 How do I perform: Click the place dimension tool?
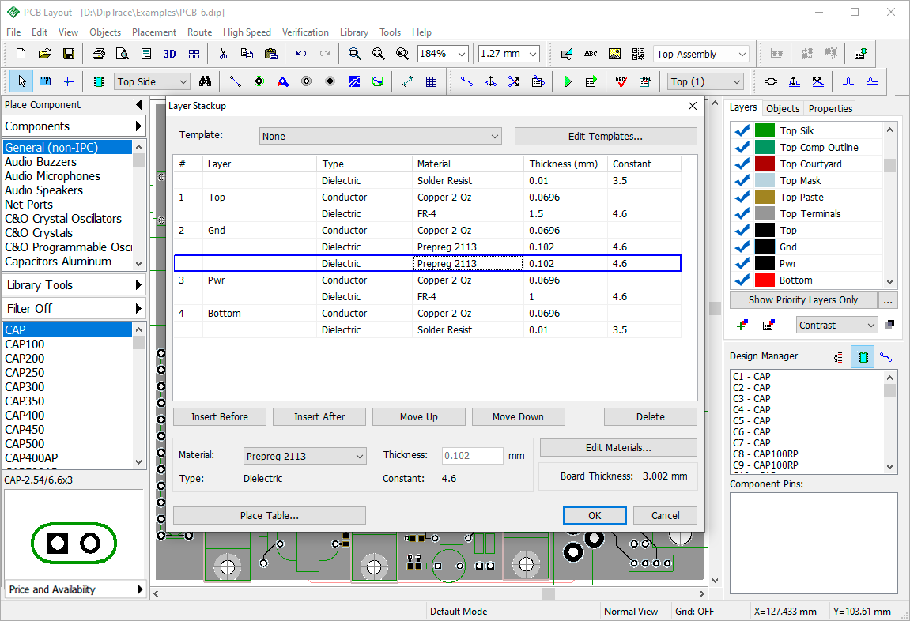pos(407,81)
